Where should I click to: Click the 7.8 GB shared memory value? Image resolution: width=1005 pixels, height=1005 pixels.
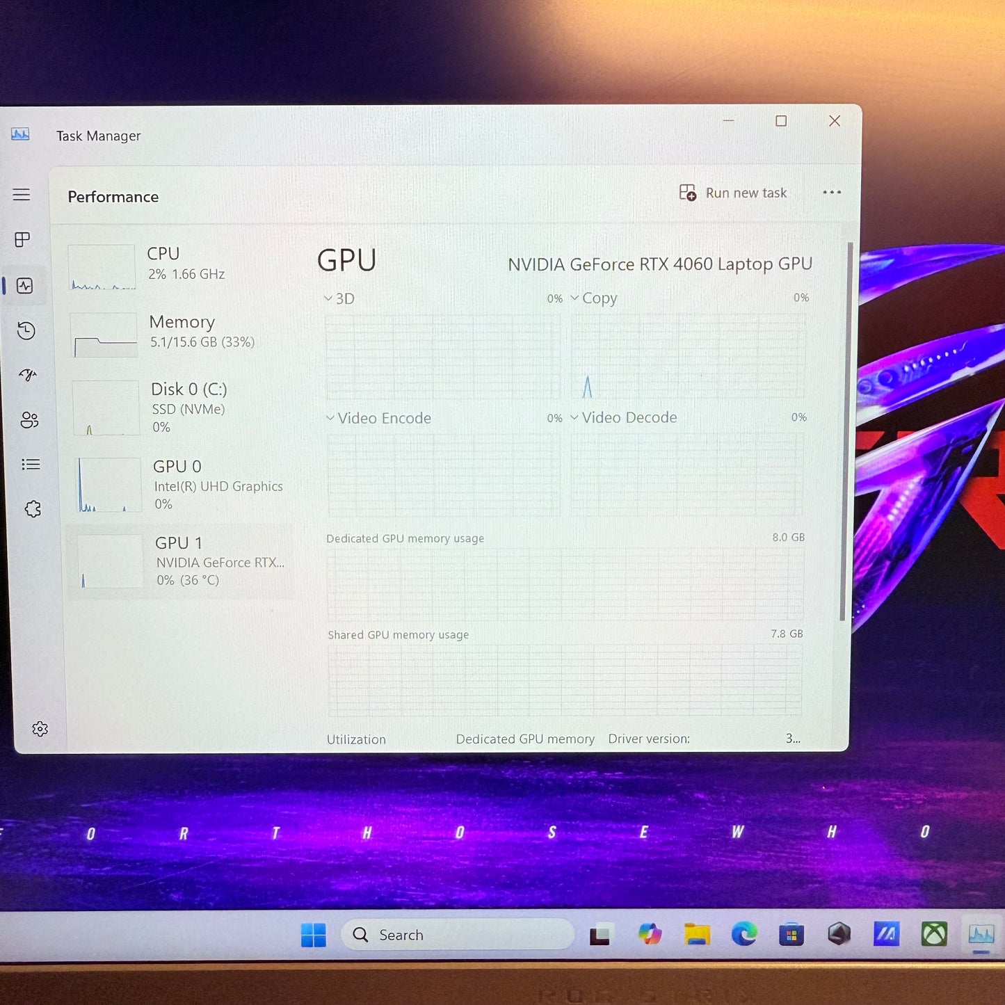(787, 634)
